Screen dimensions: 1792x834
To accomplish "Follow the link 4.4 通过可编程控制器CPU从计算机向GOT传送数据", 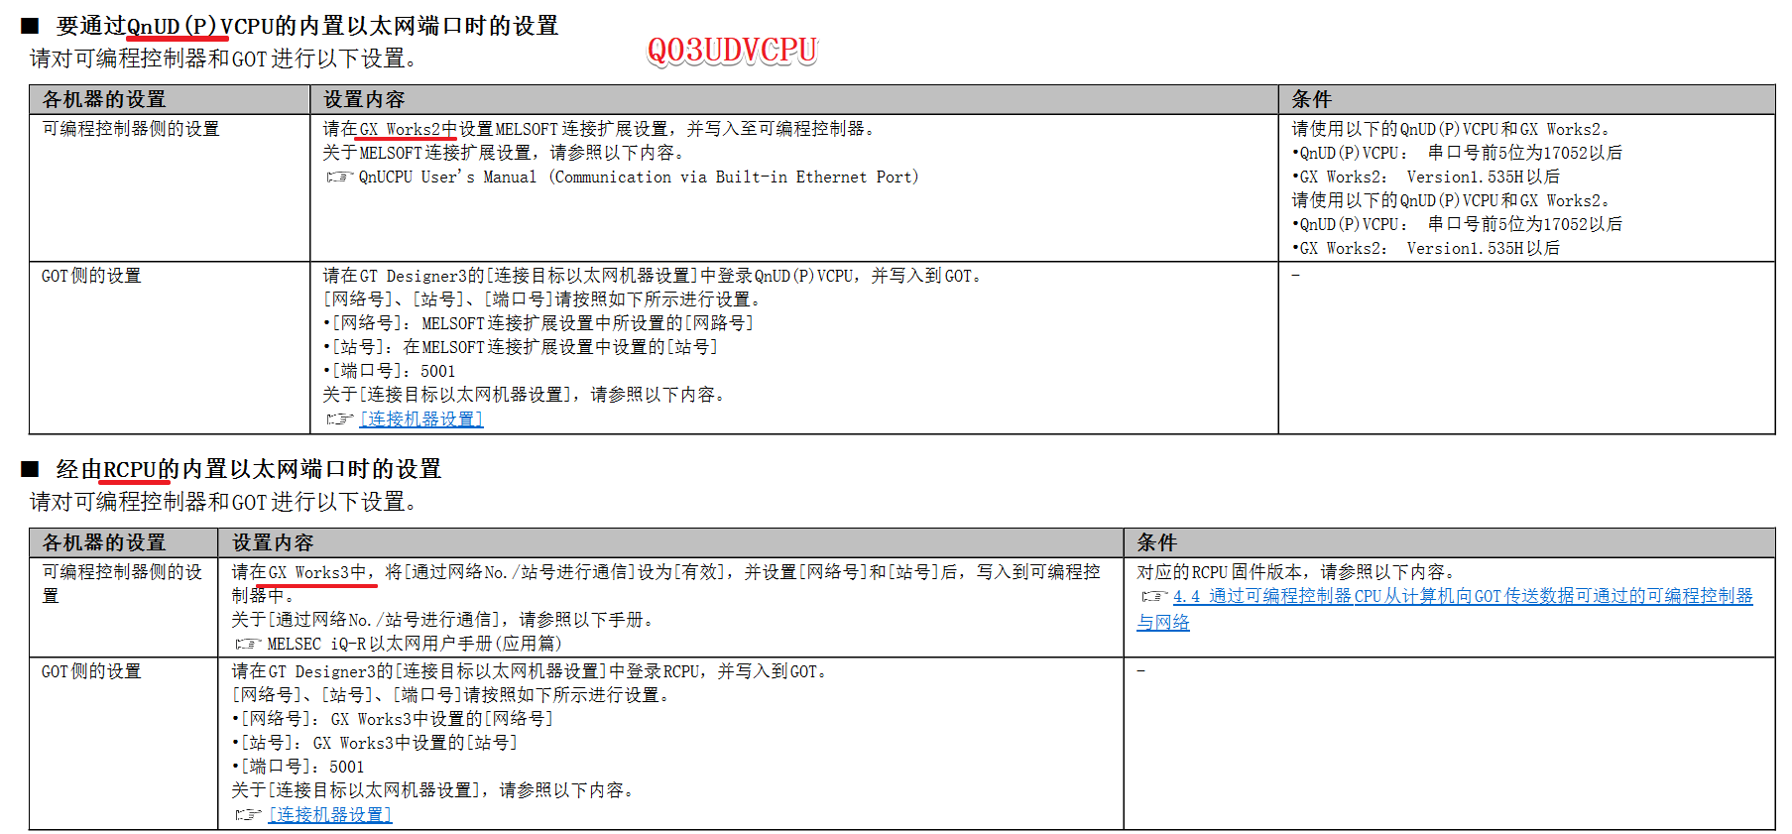I will pos(1445,609).
